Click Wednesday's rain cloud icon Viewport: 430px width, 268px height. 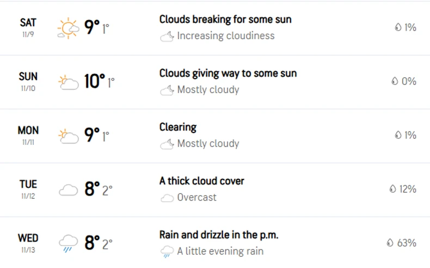pos(68,243)
